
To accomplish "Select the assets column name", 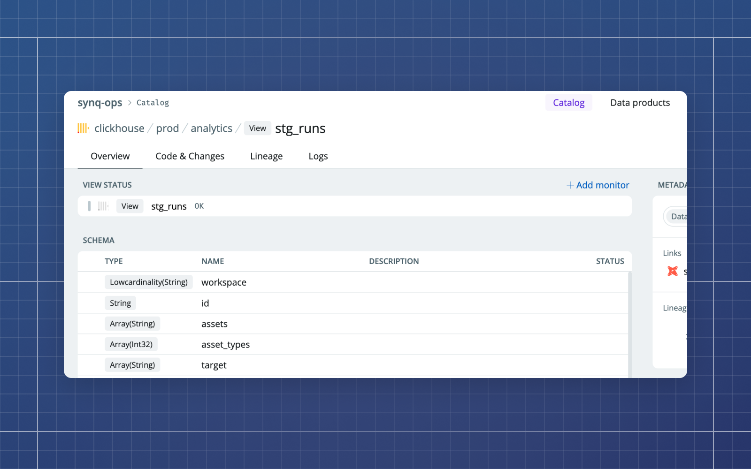I will tap(215, 324).
